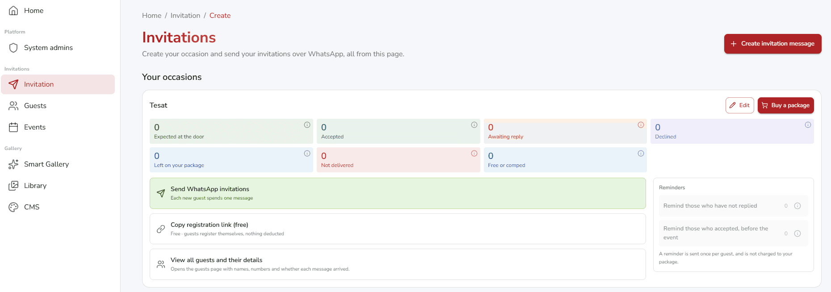This screenshot has width=831, height=292.
Task: Open Events calendar icon
Action: pos(13,127)
